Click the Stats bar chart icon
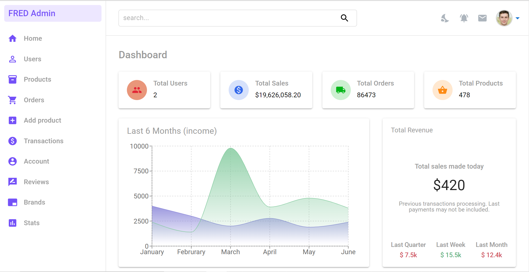Image resolution: width=529 pixels, height=272 pixels. (x=13, y=223)
